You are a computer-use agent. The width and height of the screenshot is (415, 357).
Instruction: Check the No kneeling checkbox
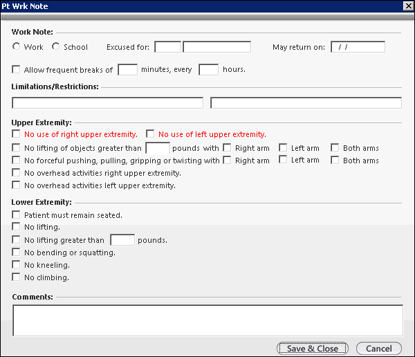(x=16, y=264)
